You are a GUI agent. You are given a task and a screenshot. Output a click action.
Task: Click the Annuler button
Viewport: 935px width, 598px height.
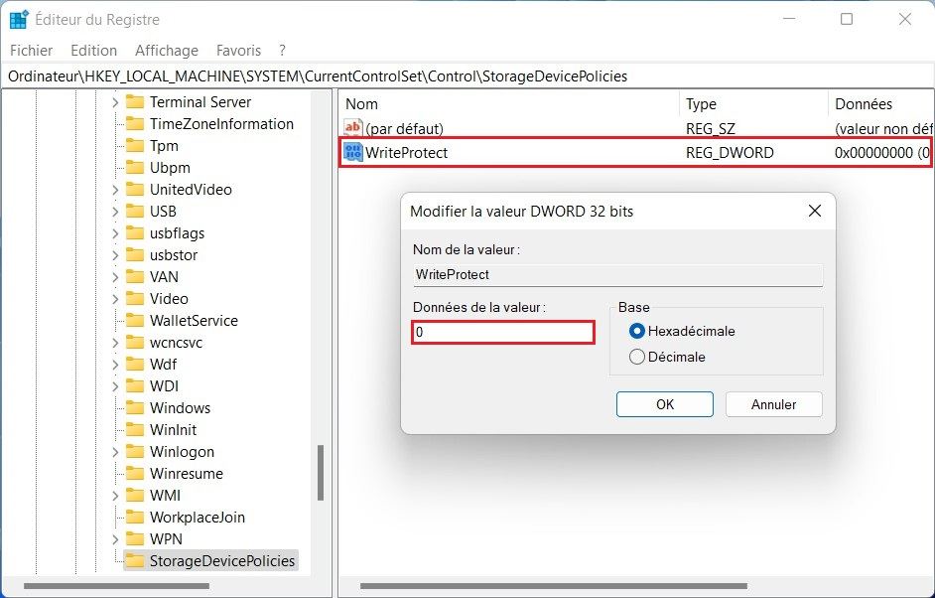pos(773,404)
